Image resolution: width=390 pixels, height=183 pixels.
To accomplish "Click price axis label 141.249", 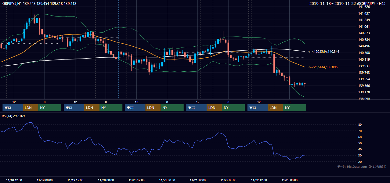I will point(364,20).
